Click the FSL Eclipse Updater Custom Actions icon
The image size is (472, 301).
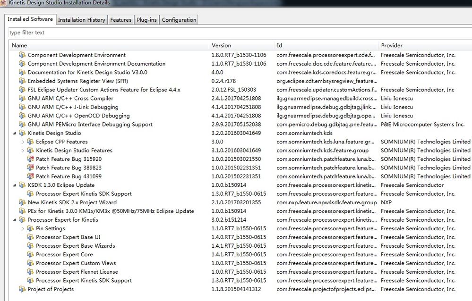coord(22,90)
